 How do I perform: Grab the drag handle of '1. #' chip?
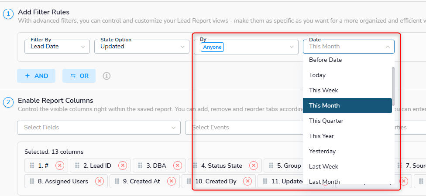[32, 166]
